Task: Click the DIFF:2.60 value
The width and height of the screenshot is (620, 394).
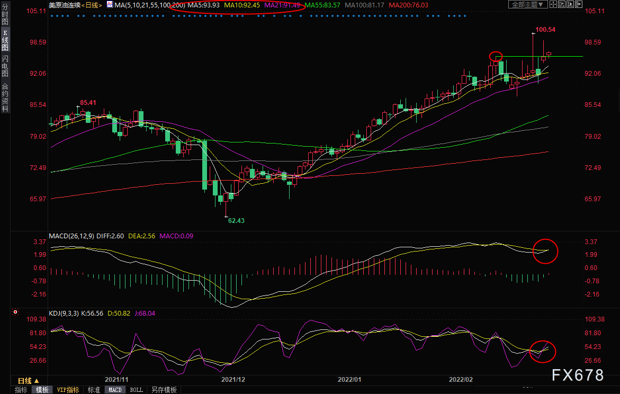Action: [x=110, y=236]
